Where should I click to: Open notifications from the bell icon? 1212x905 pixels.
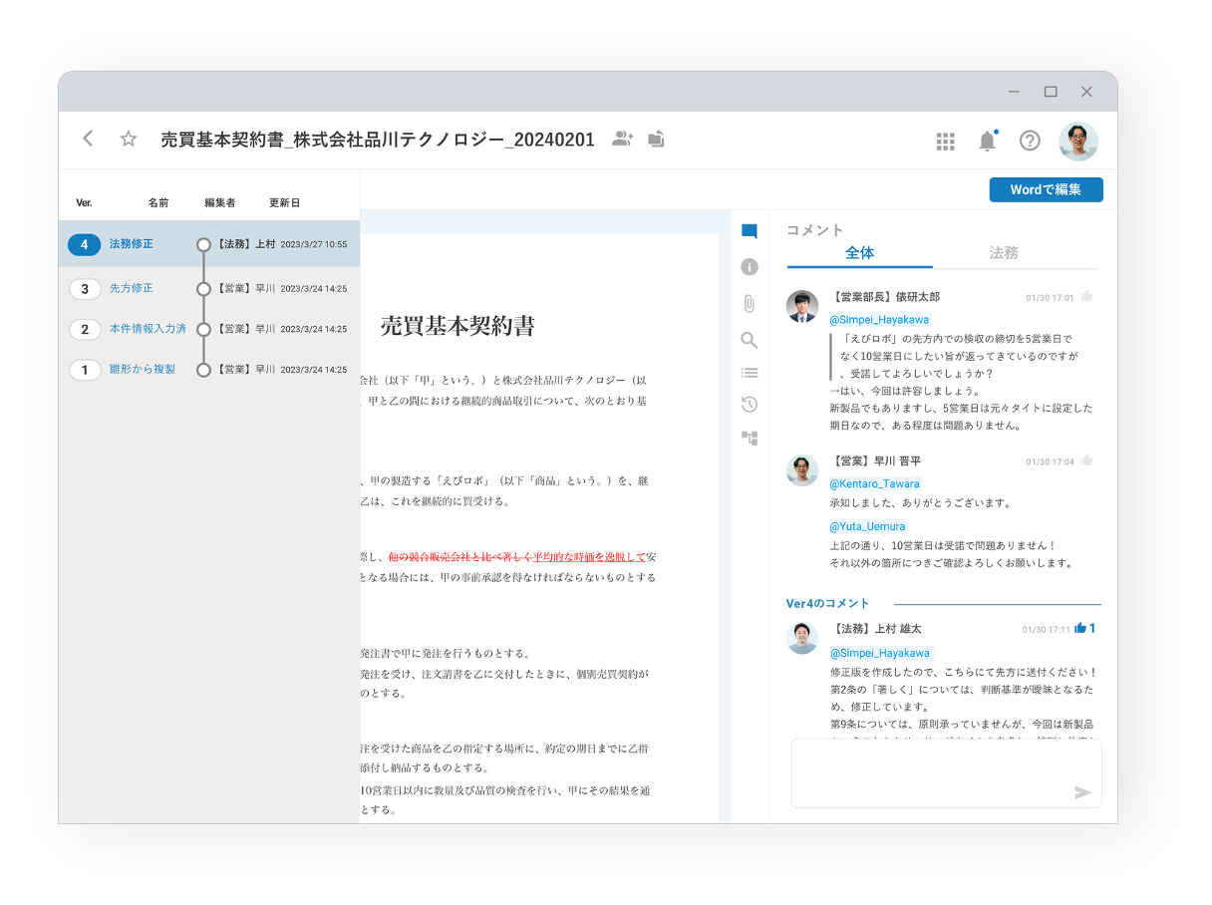987,141
